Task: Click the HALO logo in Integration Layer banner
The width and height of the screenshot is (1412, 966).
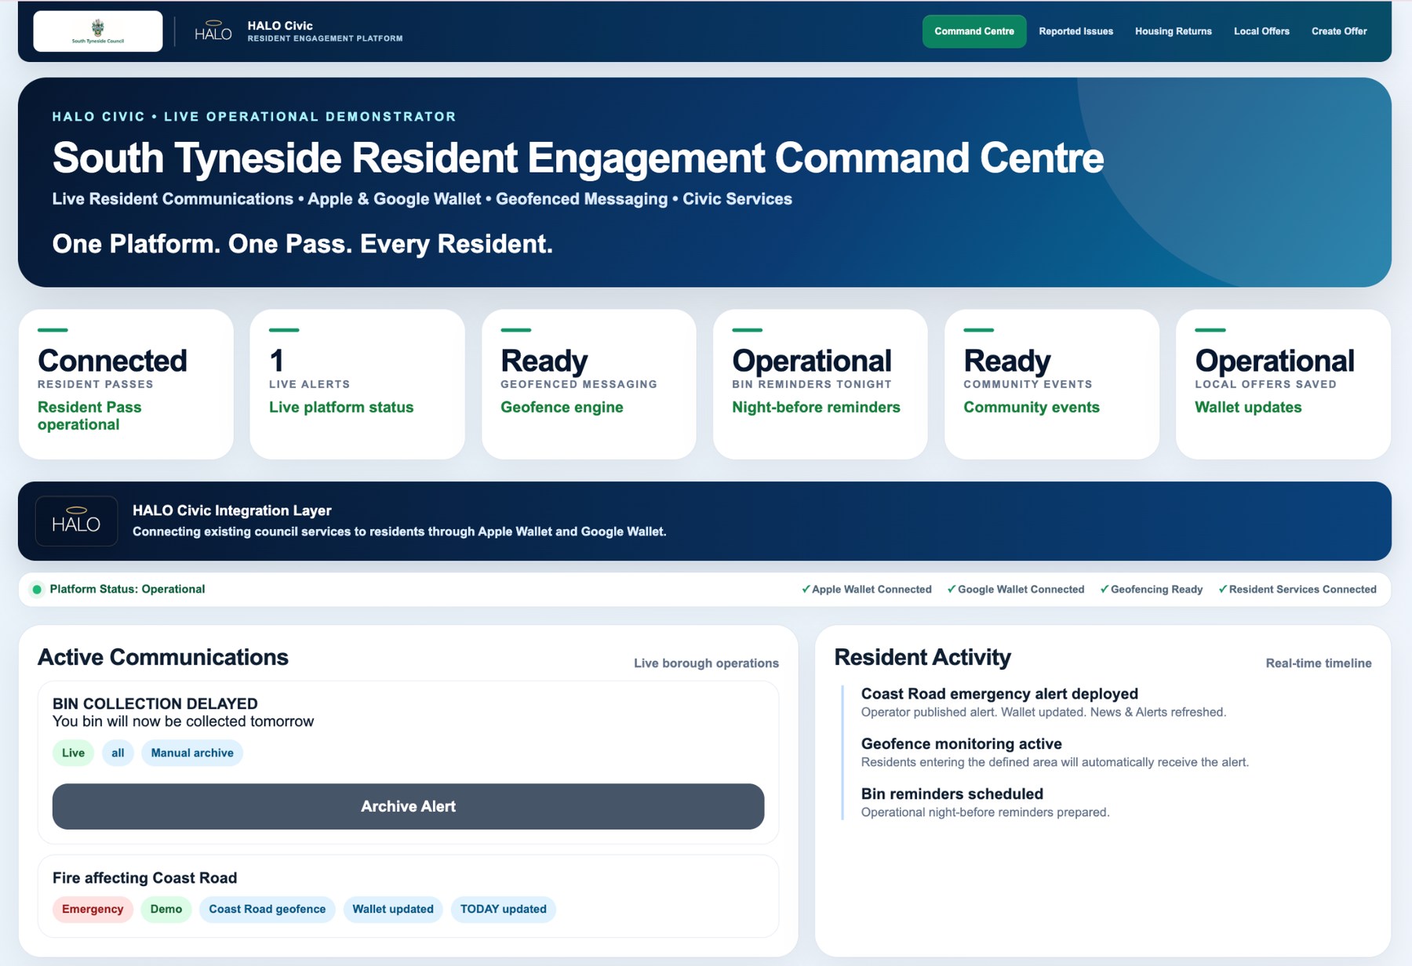Action: pos(76,521)
